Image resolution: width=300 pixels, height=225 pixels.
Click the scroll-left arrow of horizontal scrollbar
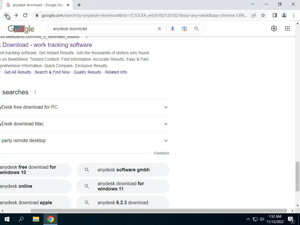[x=2, y=211]
